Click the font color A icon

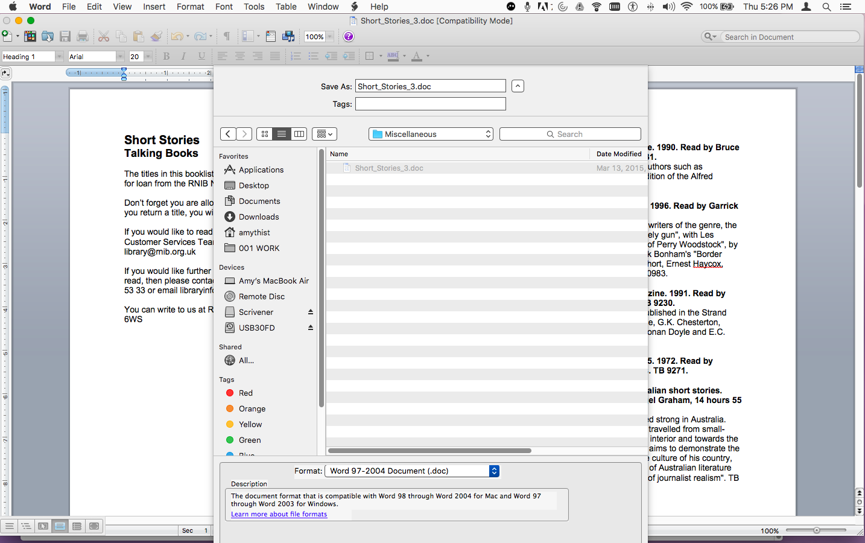(416, 56)
